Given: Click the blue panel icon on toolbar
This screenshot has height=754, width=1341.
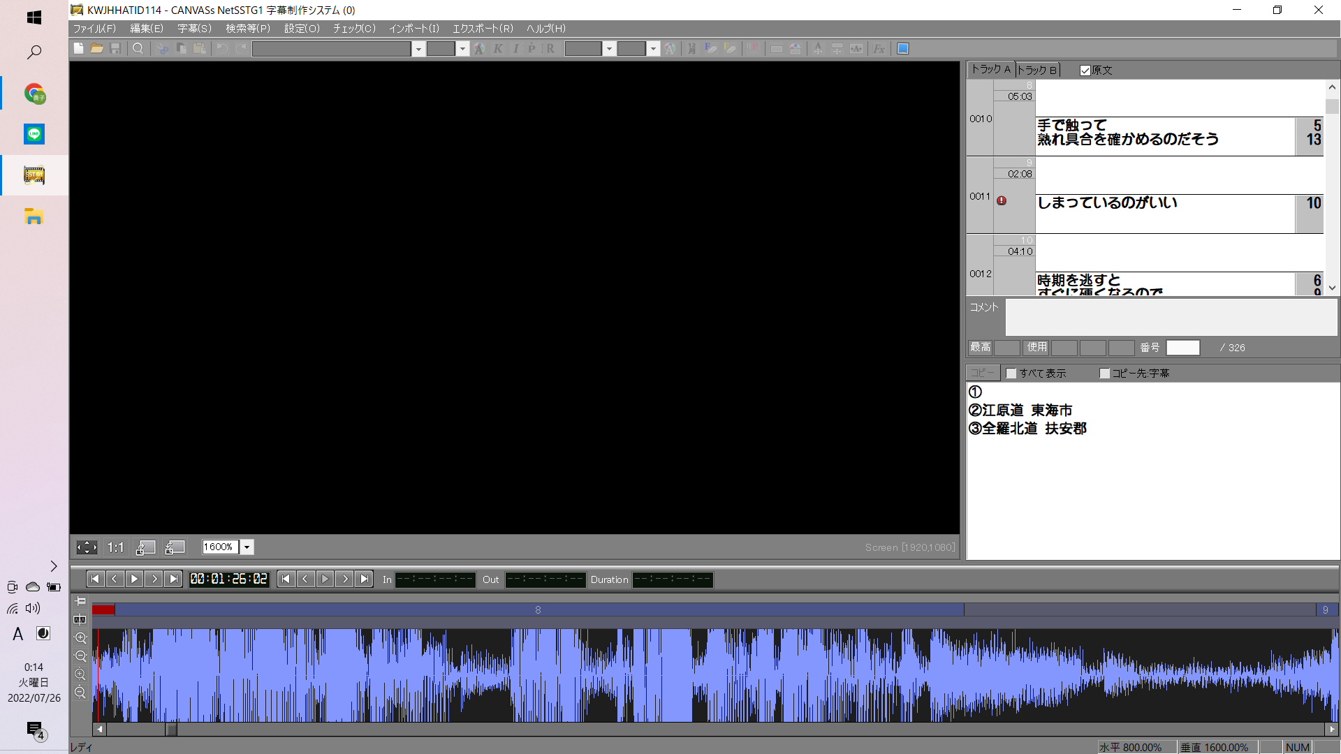Looking at the screenshot, I should [x=903, y=48].
